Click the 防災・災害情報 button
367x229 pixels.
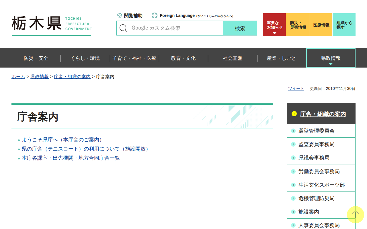coord(298,25)
